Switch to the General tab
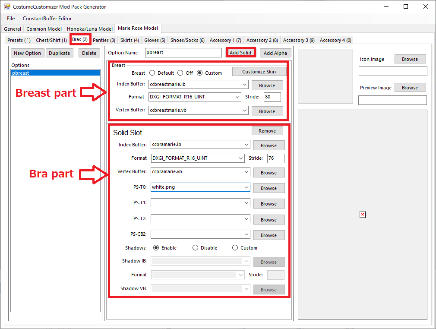The image size is (436, 329). (x=13, y=29)
